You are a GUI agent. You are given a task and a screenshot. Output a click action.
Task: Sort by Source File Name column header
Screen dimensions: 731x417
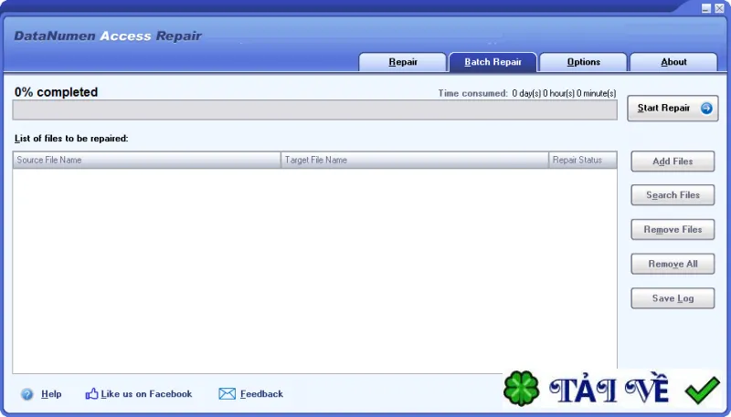tap(147, 160)
